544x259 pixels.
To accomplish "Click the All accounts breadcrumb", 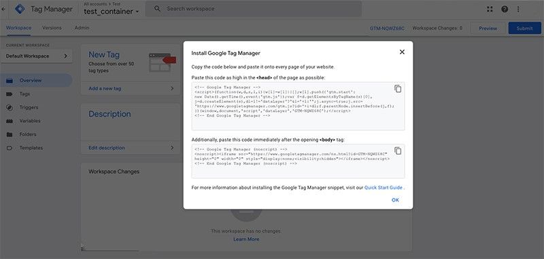I will coord(95,4).
